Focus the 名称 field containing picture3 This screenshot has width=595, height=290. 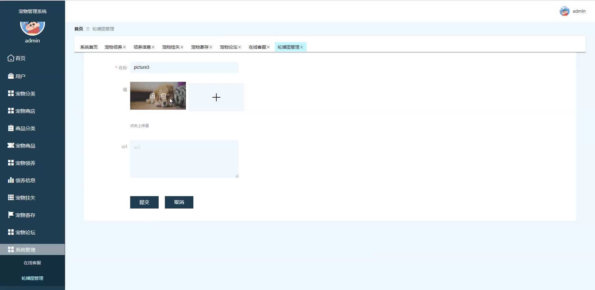click(184, 67)
